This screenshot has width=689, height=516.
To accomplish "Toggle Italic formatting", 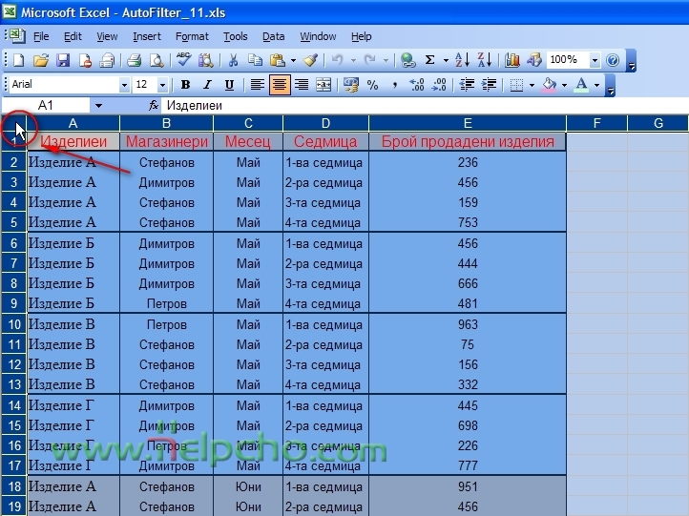I will [x=207, y=84].
